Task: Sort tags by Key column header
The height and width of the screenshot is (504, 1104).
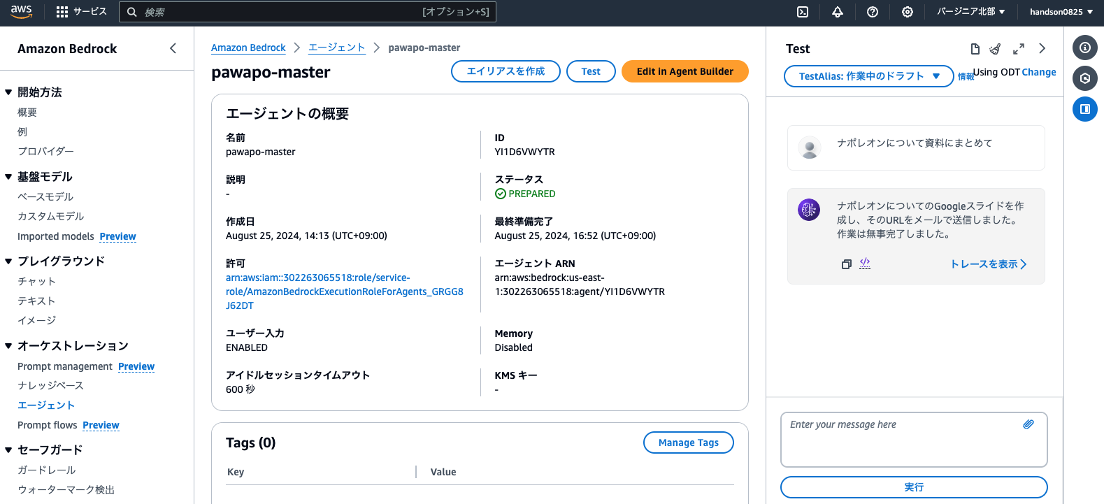Action: [236, 472]
